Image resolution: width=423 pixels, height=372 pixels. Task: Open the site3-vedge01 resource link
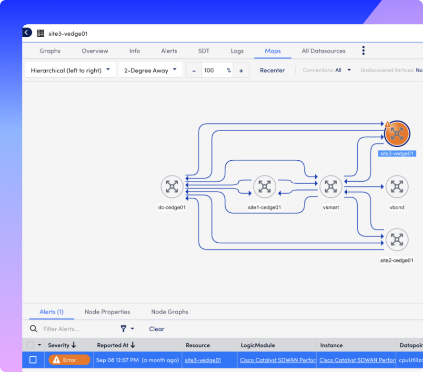click(202, 360)
